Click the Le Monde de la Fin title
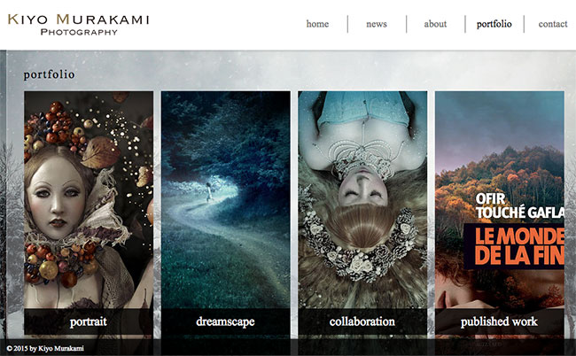Screen dimensions: 576x356 click(519, 246)
